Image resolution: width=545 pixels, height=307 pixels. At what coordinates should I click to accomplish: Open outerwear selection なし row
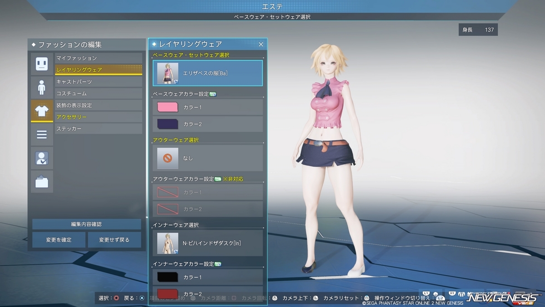tap(208, 158)
